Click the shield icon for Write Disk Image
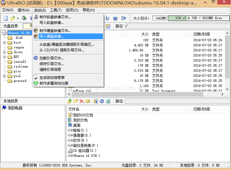This screenshot has width=231, height=170. 36,36
